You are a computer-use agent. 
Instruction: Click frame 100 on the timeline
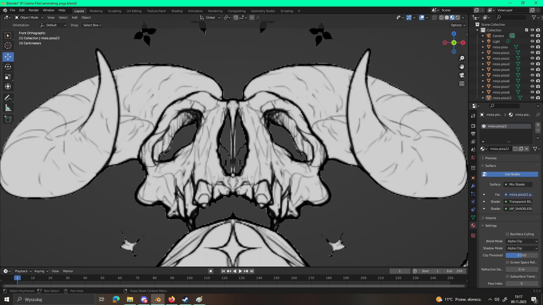pos(189,278)
